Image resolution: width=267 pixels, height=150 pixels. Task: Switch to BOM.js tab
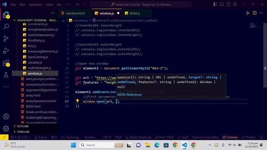pos(135,13)
